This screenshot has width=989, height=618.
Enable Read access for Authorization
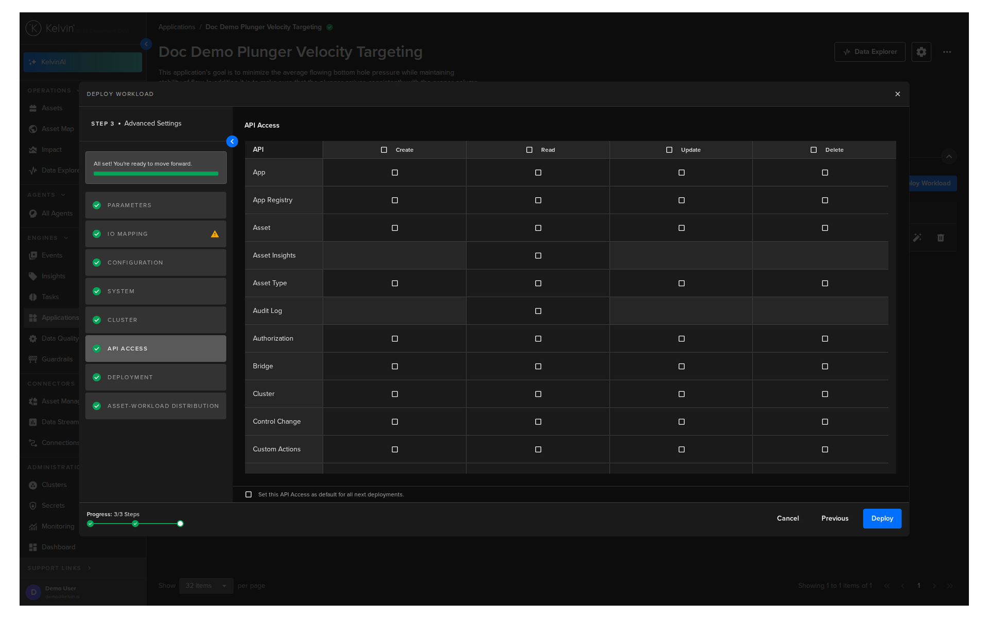(538, 339)
